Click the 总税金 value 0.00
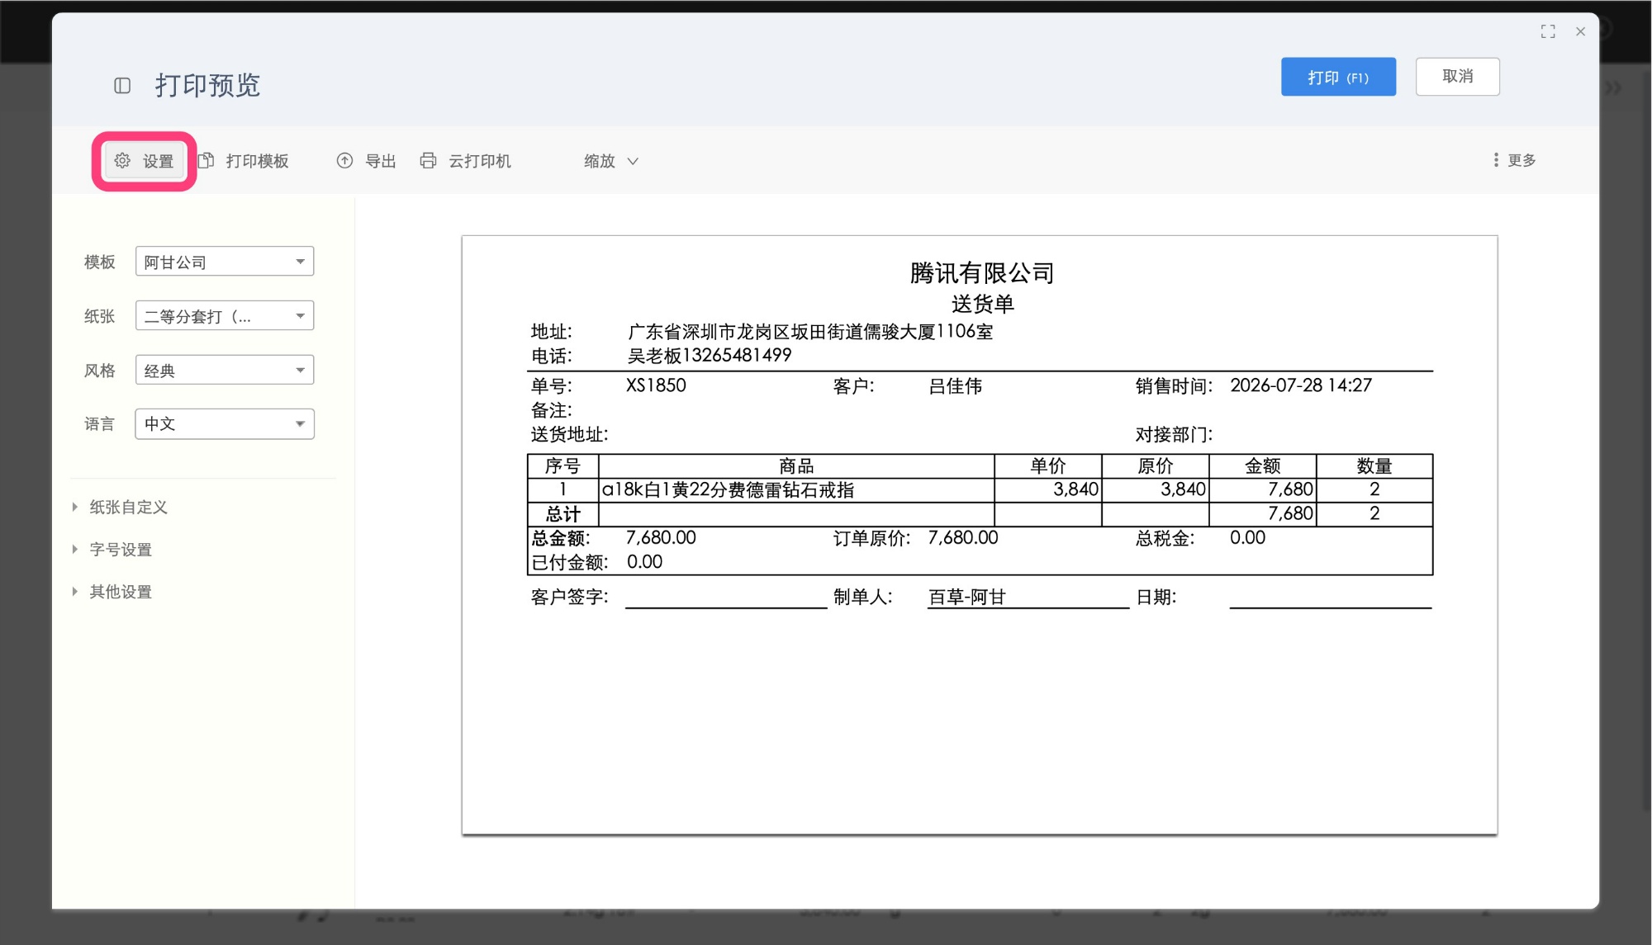Image resolution: width=1652 pixels, height=945 pixels. point(1247,538)
